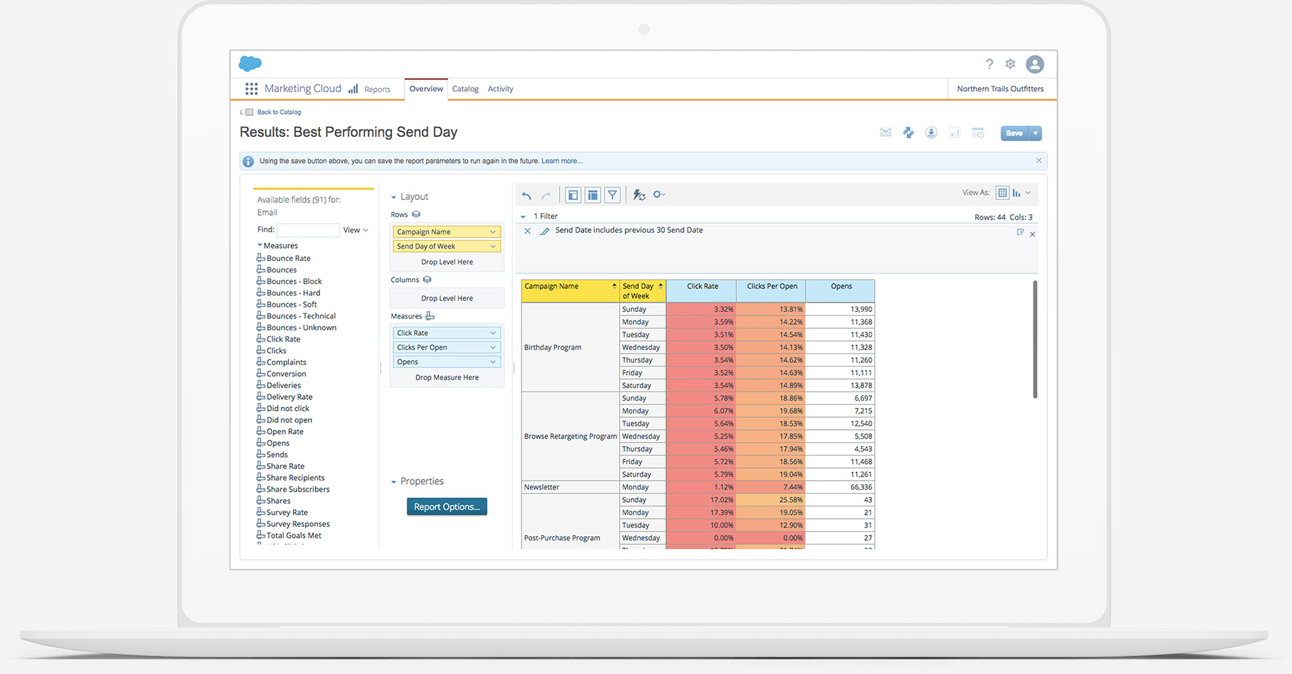Viewport: 1292px width, 674px height.
Task: Undo the last report change
Action: (527, 195)
